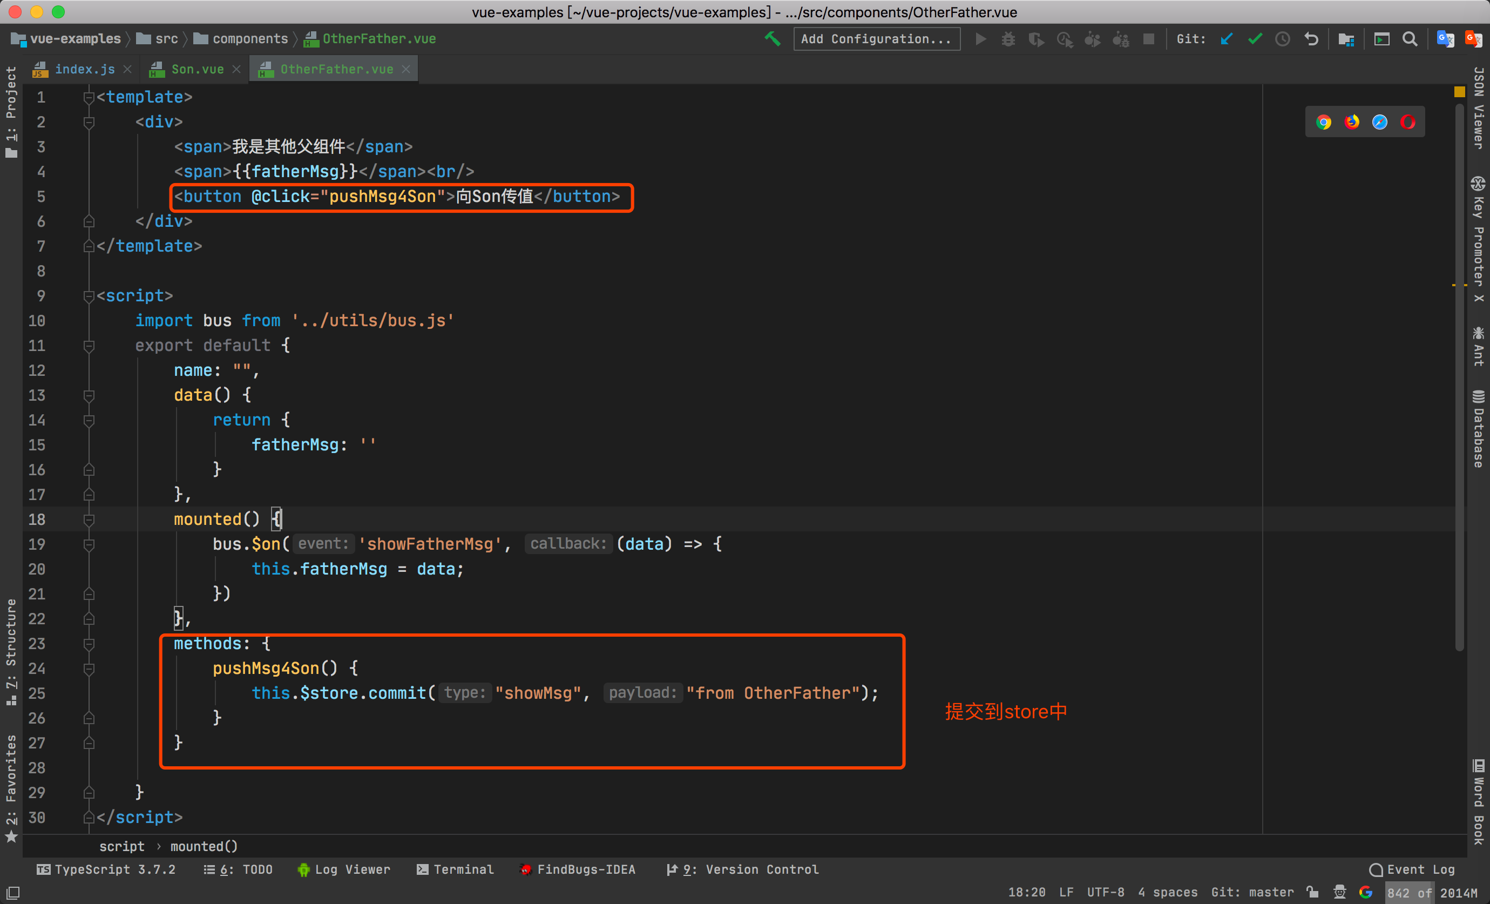Open the Git: master branch popup

1252,892
